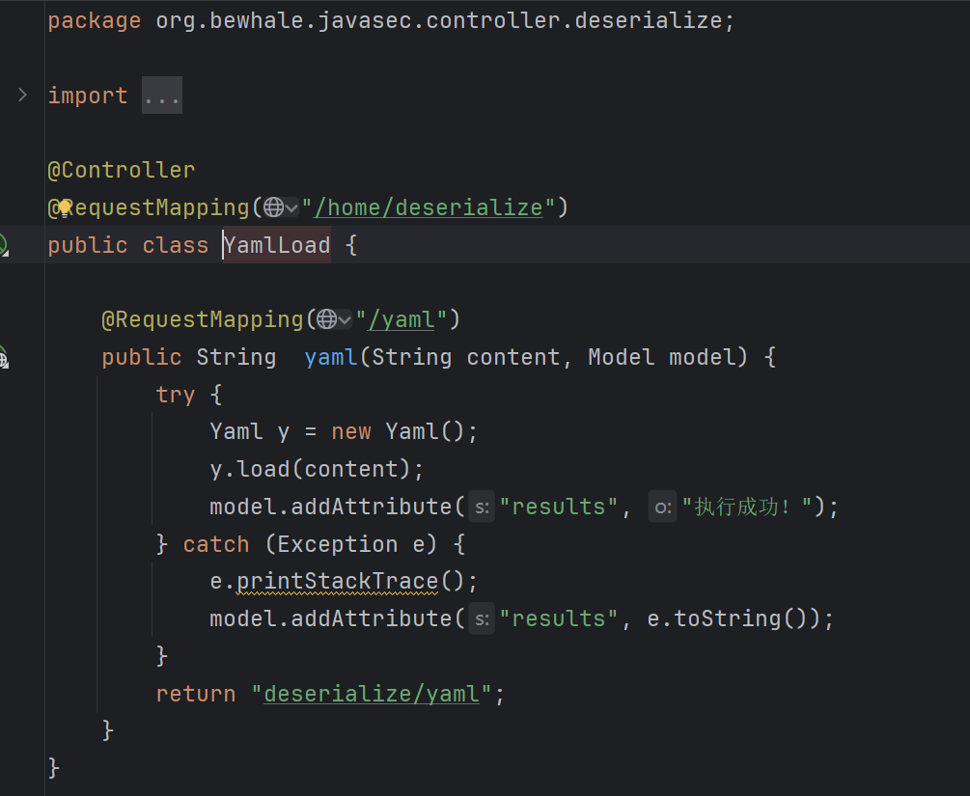Click gutter icon on YamlLoad class line

(x=4, y=245)
